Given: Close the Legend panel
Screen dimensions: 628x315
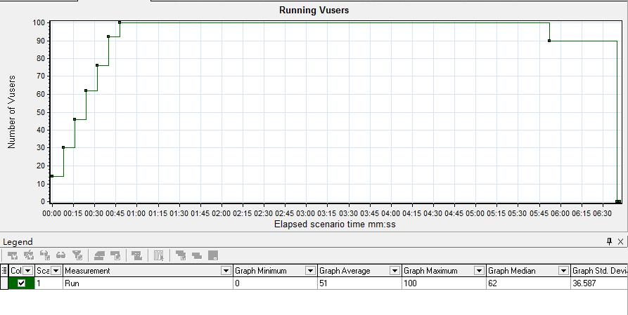Looking at the screenshot, I should tap(620, 241).
